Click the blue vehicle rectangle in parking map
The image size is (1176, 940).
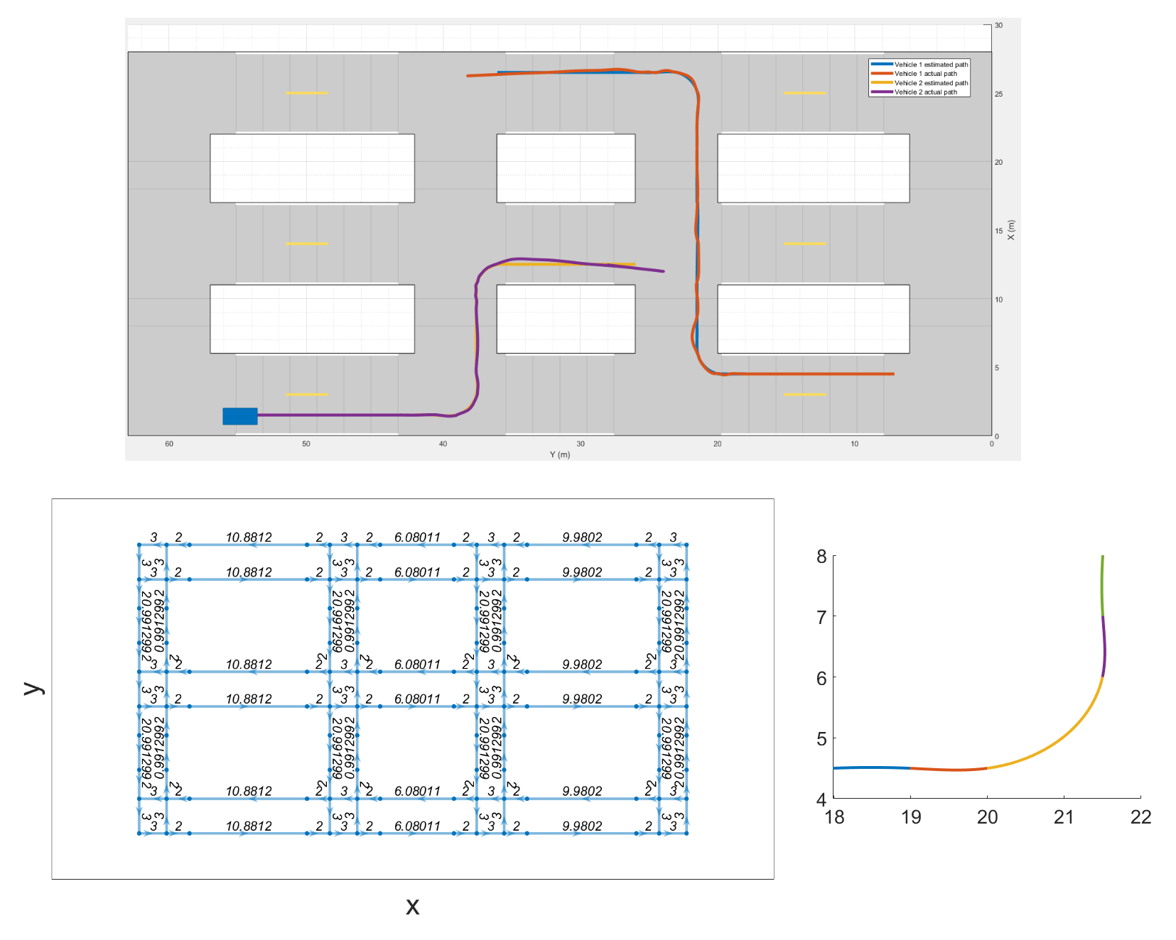[x=240, y=416]
